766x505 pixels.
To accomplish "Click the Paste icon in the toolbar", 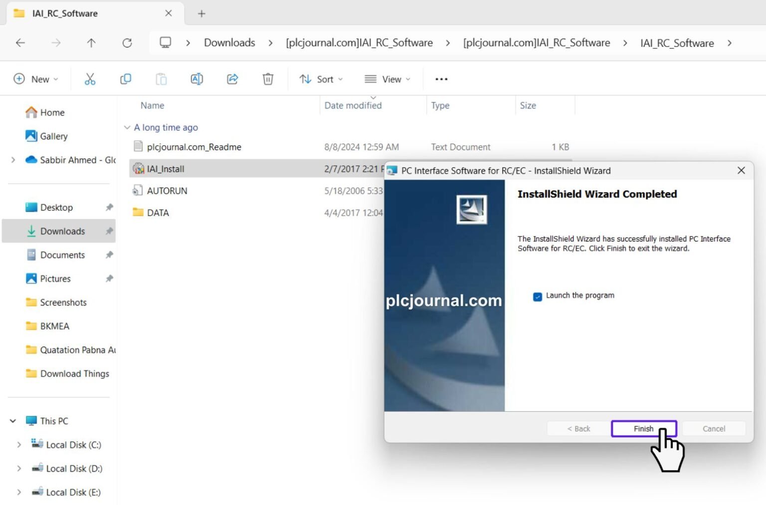I will 161,79.
